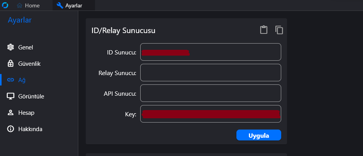This screenshot has height=156, width=363.
Task: Focus the ID Sunucu input field
Action: (211, 52)
